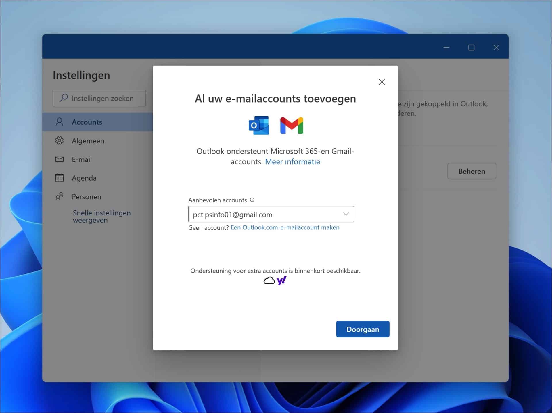Screen dimensions: 552x413
Task: Click the Beheren button
Action: pyautogui.click(x=471, y=171)
